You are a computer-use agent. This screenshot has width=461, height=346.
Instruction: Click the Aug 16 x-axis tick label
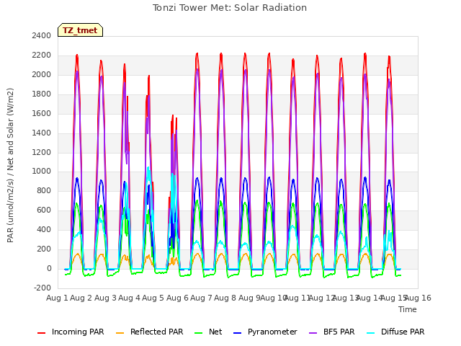418,298
